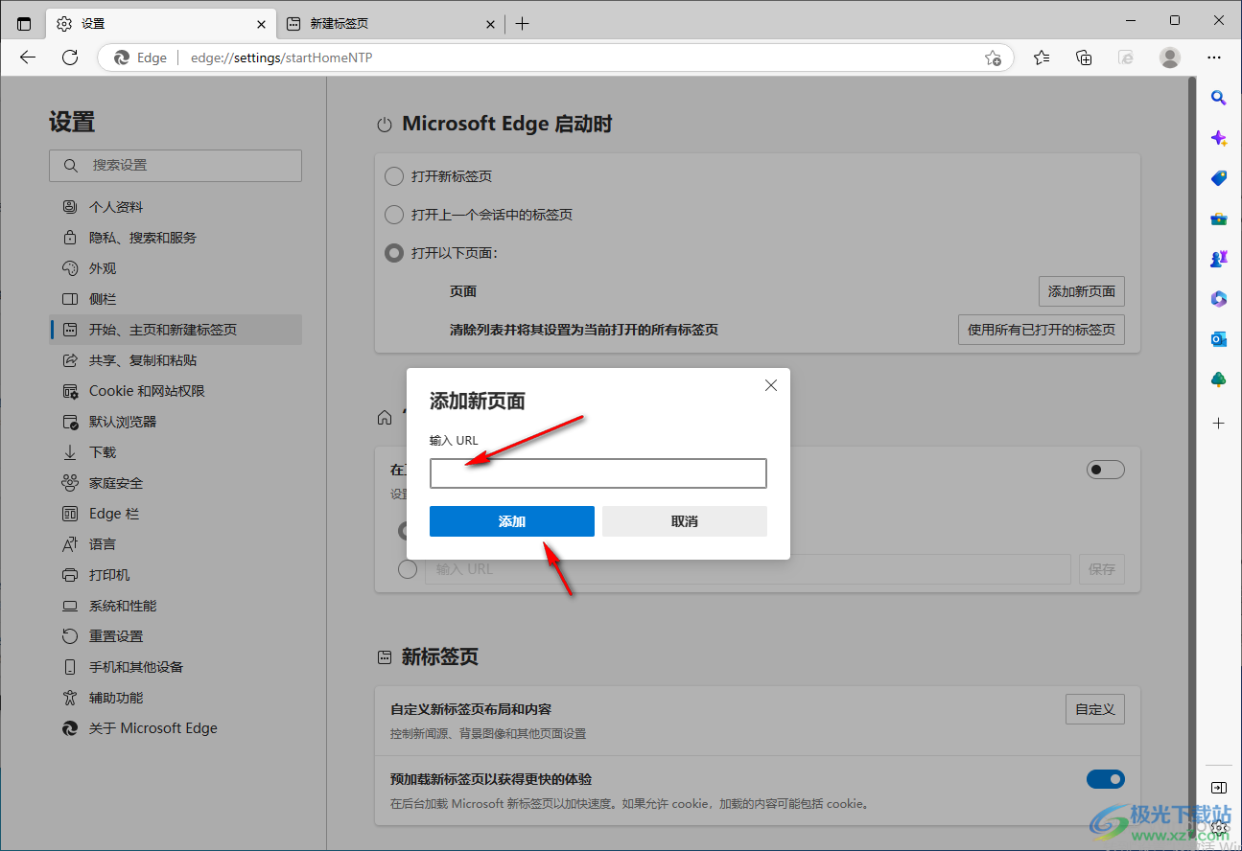Screen dimensions: 1242x851
Task: Select 打开以下页面 radio option
Action: point(393,253)
